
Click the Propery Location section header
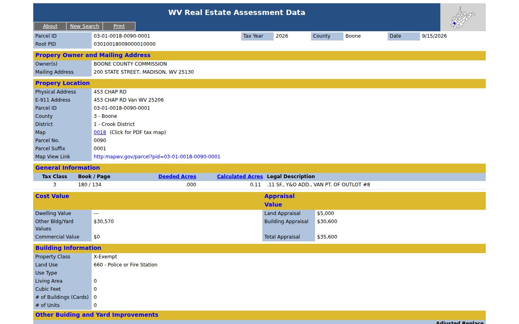[259, 83]
